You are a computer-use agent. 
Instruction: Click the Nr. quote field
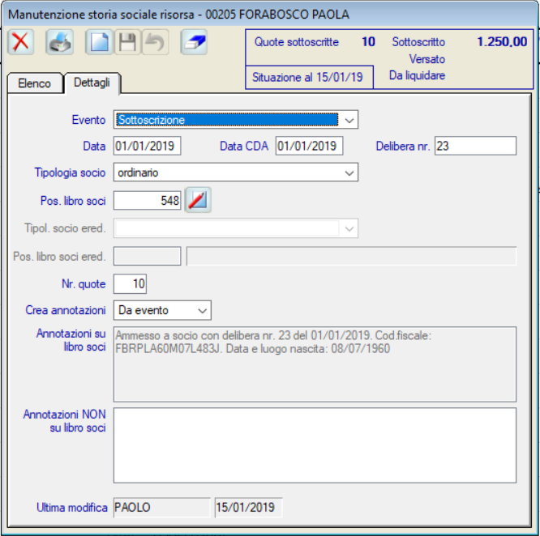pyautogui.click(x=131, y=284)
